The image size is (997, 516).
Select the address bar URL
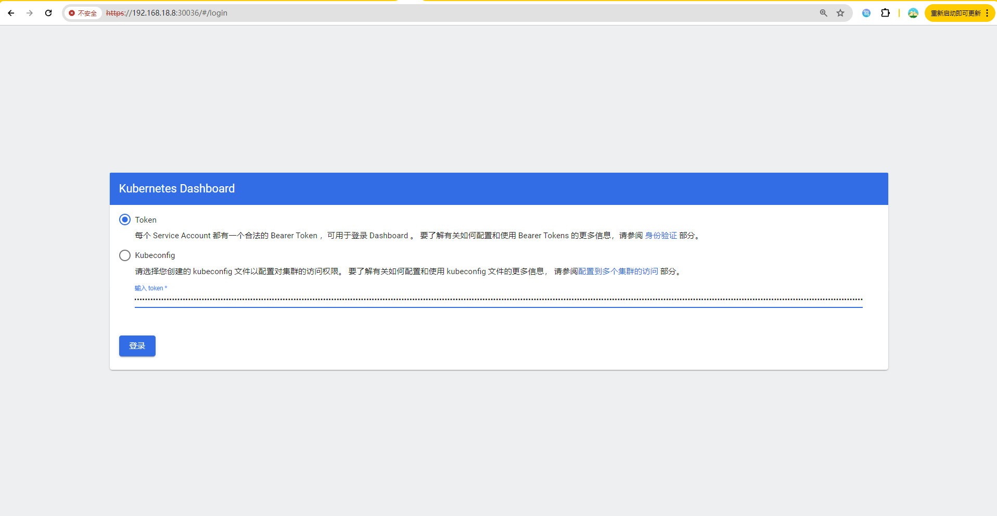click(x=167, y=13)
